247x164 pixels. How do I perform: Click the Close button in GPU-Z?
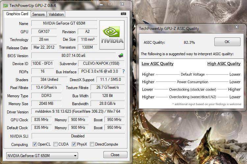[x=115, y=155]
